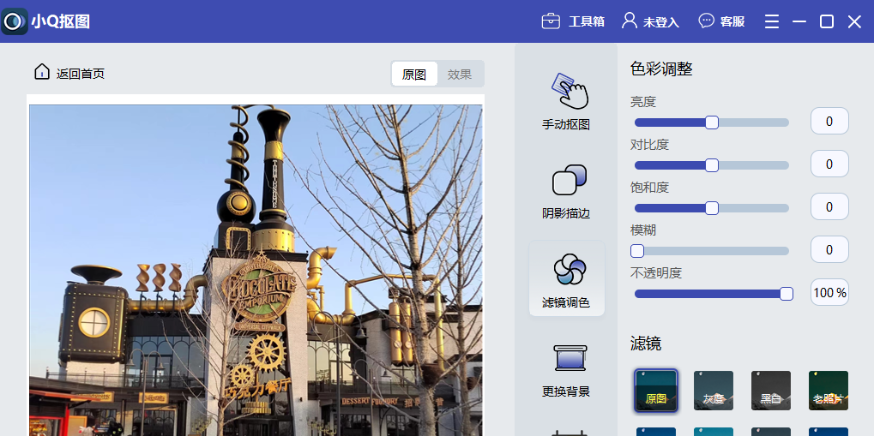Click the 不透明度 opacity slider
874x436 pixels.
coord(714,294)
